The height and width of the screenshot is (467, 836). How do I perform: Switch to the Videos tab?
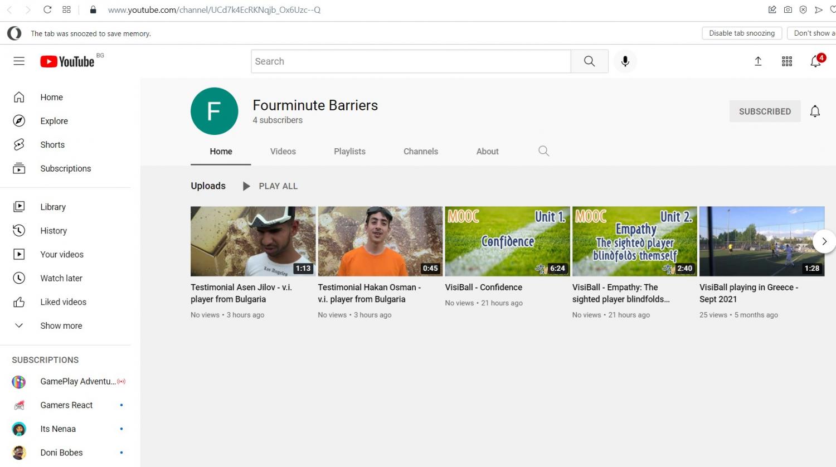283,152
